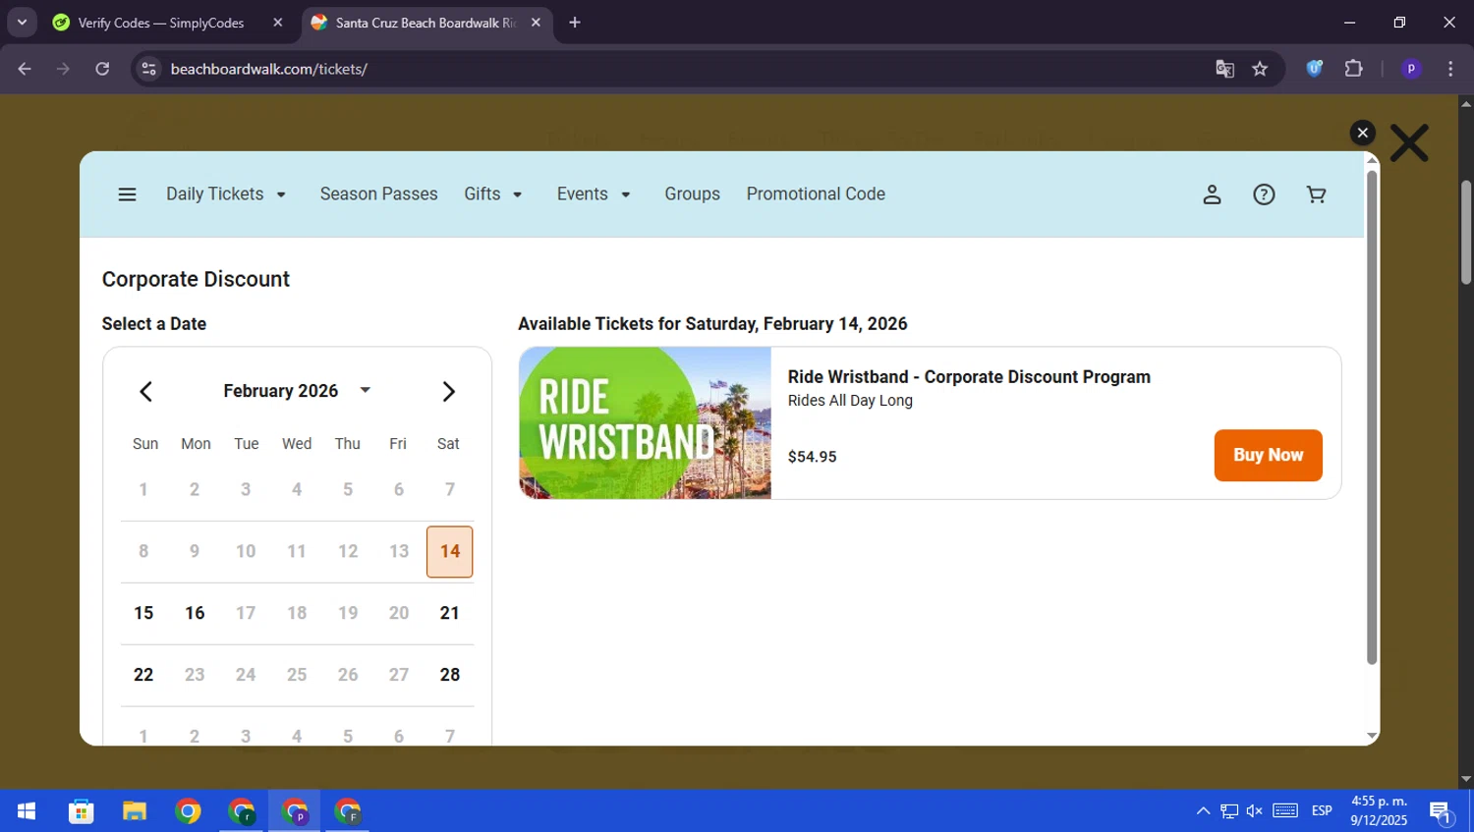The height and width of the screenshot is (832, 1474).
Task: Open the taskbar clock and date
Action: [1379, 811]
